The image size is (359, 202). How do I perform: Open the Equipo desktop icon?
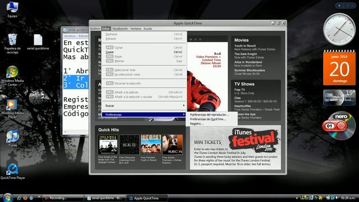[x=12, y=10]
